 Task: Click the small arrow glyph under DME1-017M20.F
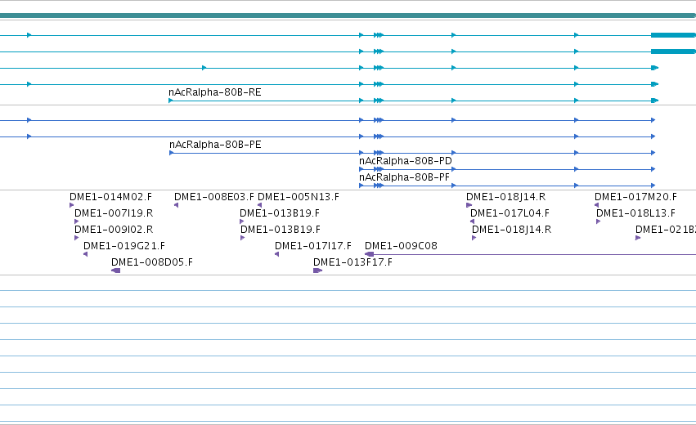pyautogui.click(x=596, y=205)
